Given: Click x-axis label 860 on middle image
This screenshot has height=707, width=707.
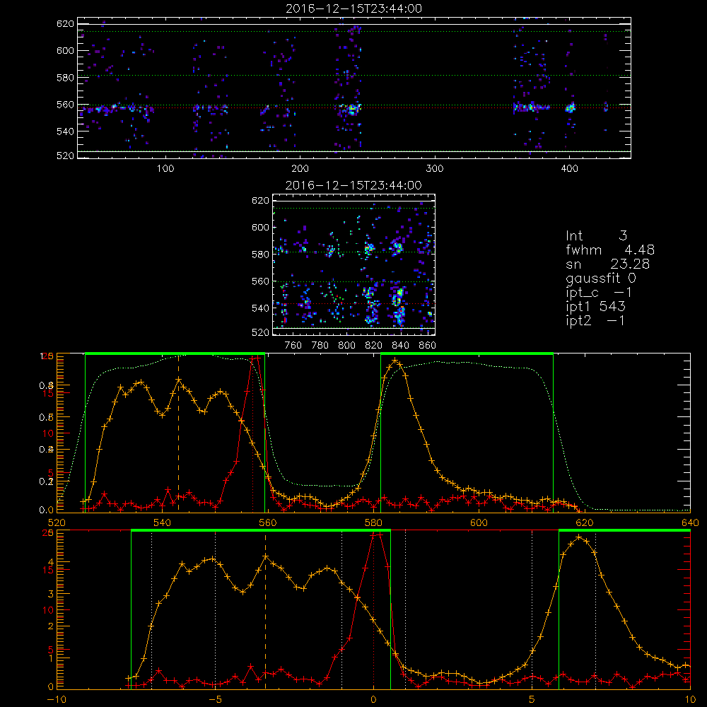Looking at the screenshot, I should (428, 346).
